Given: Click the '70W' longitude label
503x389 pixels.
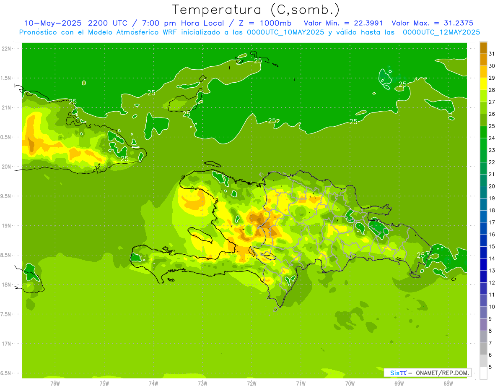Looking at the screenshot, I should click(x=350, y=383).
